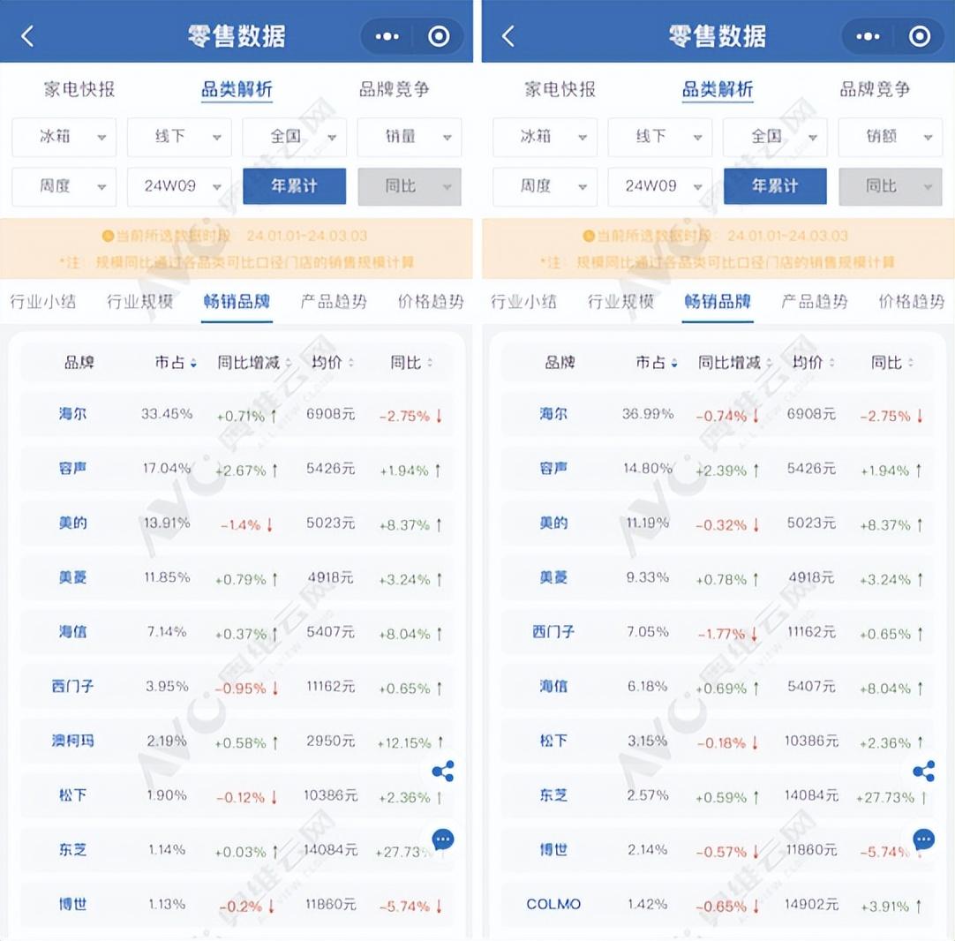Viewport: 955px width, 941px height.
Task: Tap the back arrow in the right panel
Action: [508, 36]
